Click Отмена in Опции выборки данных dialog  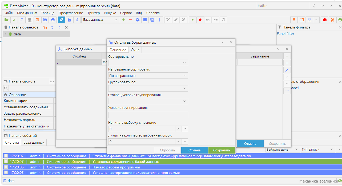click(x=194, y=150)
